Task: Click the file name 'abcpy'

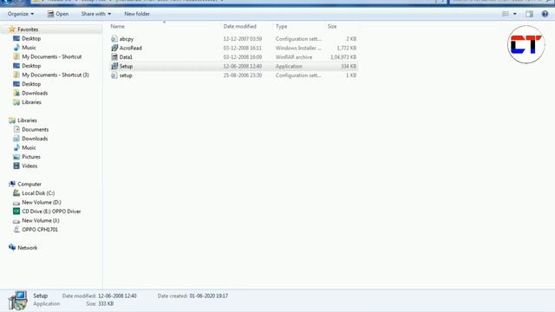Action: point(127,39)
